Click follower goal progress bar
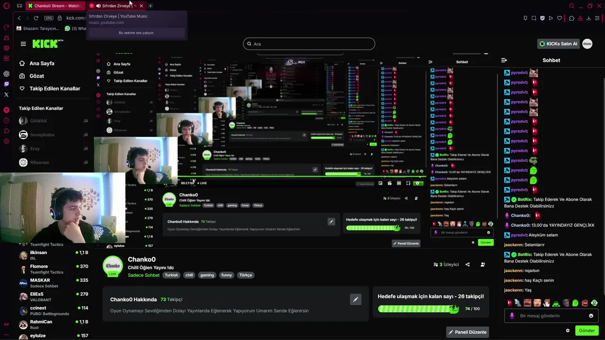605x340 pixels. 418,309
